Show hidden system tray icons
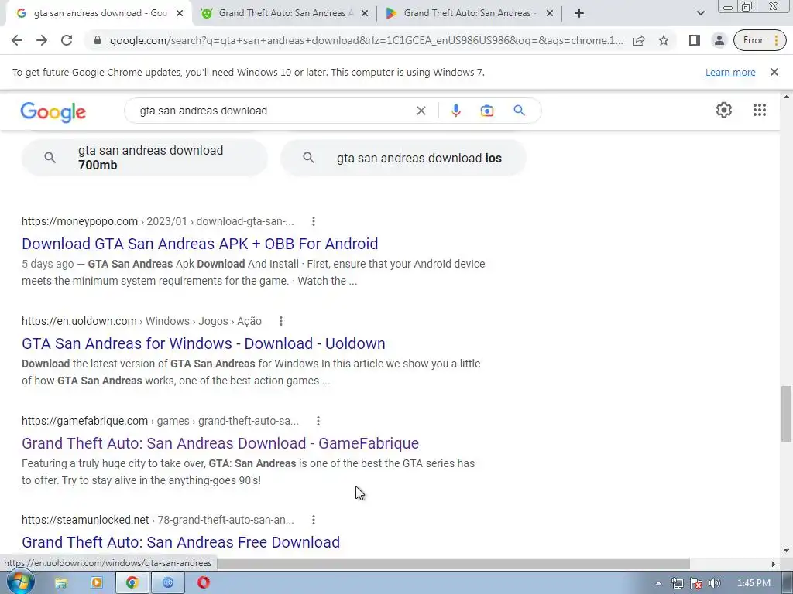This screenshot has height=594, width=793. (658, 583)
